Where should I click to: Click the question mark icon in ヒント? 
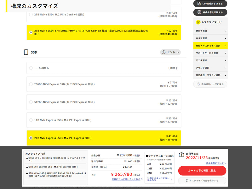click(164, 52)
